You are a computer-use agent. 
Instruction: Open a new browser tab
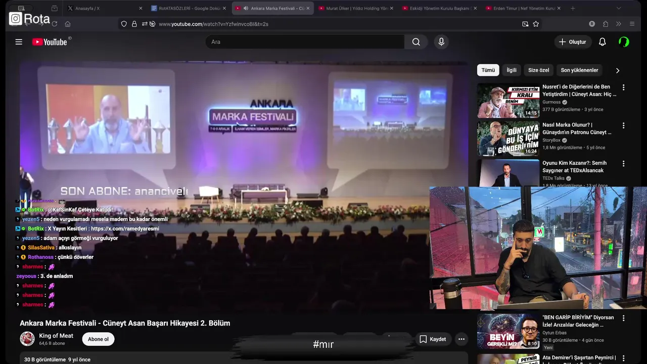(573, 9)
